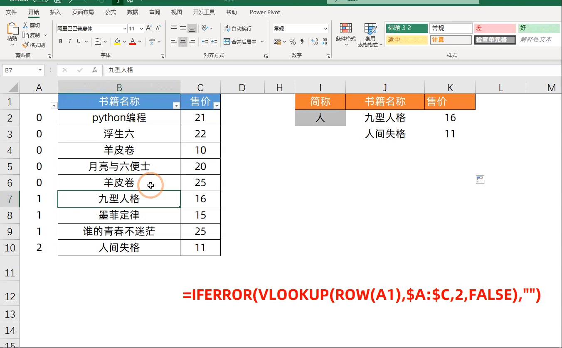Toggle underline formatting (U)
Screen dimensions: 562x348
coord(78,42)
